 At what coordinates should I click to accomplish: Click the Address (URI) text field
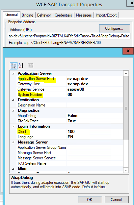click(69, 36)
